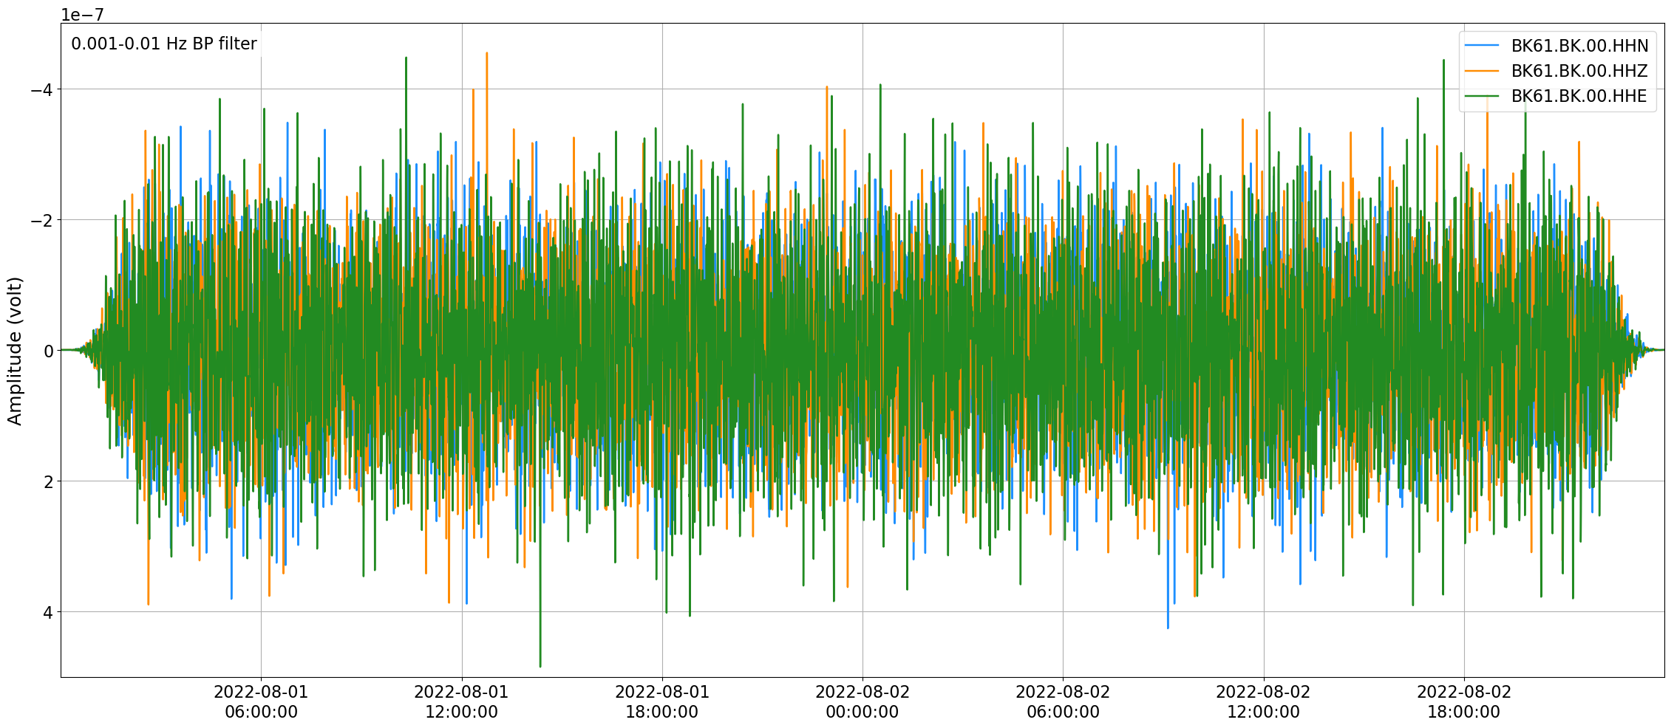Click the blue HHN legend line sample
Viewport: 1674px width, 728px height.
pyautogui.click(x=1482, y=46)
